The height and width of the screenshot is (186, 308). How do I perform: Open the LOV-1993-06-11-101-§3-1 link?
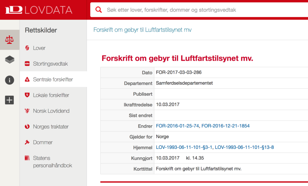point(184,147)
